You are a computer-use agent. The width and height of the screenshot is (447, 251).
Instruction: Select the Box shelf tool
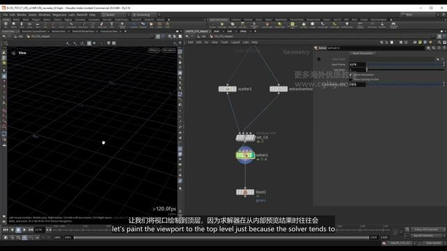coord(6,25)
